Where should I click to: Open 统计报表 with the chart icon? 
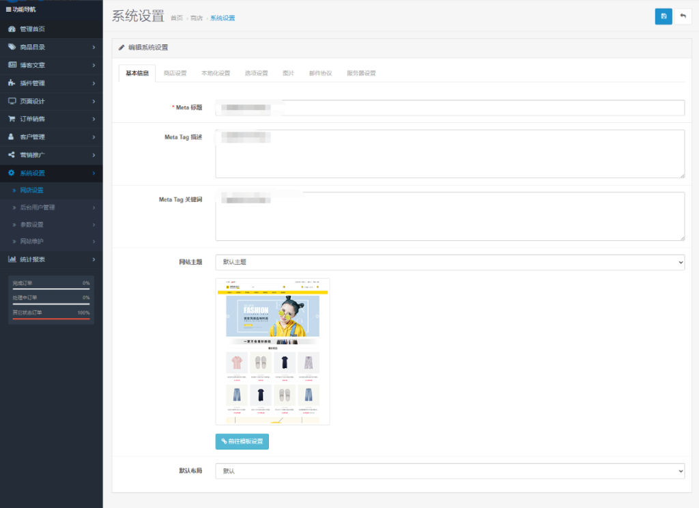[x=12, y=259]
